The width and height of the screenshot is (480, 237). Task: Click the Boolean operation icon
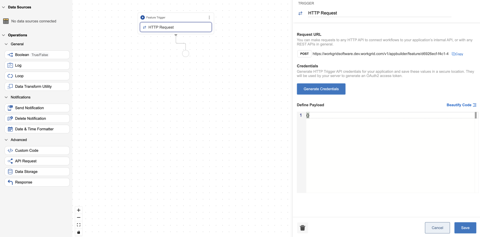(x=10, y=55)
